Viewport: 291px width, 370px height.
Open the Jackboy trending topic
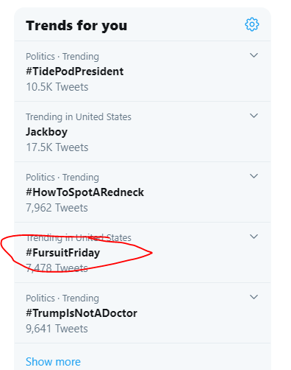pos(46,132)
